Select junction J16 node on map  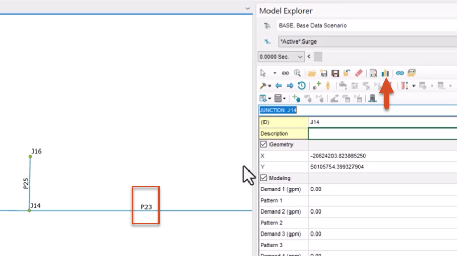pos(30,157)
